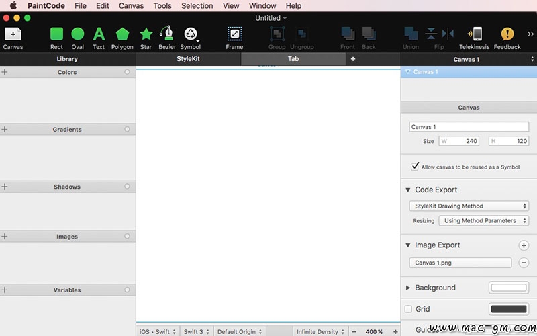Send selection to Back
The height and width of the screenshot is (336, 537).
pos(369,38)
